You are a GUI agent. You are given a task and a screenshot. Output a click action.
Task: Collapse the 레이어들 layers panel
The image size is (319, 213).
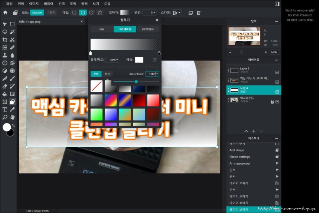coord(276,60)
